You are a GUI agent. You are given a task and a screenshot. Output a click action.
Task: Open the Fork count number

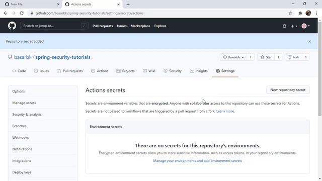(306, 57)
